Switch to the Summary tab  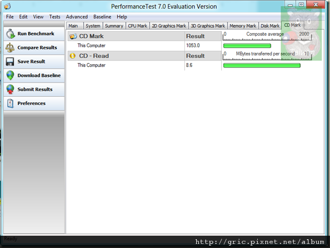tap(114, 26)
